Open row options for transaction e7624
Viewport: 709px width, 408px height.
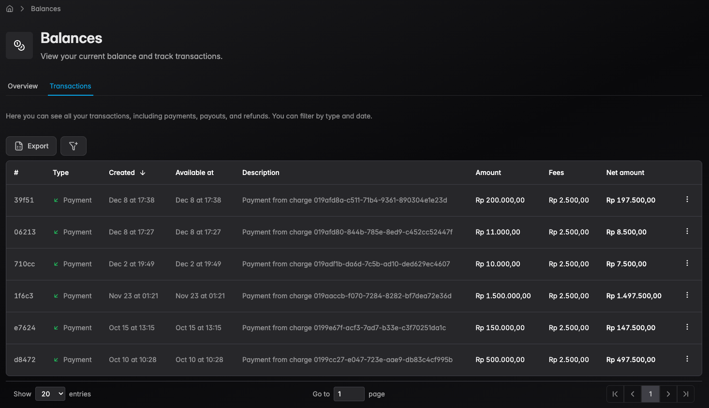[x=687, y=327]
